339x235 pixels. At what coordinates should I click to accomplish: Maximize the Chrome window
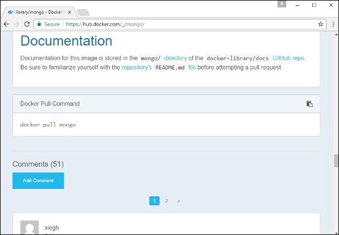(314, 5)
